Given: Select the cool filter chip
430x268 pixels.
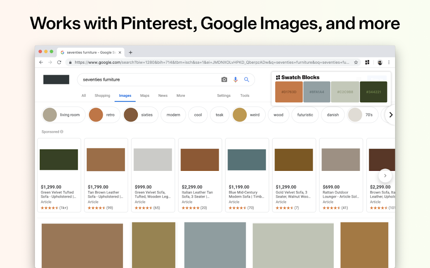Looking at the screenshot, I should click(x=198, y=115).
